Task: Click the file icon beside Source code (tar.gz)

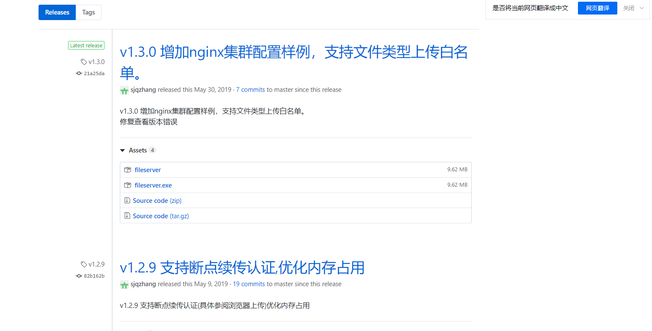Action: point(127,216)
